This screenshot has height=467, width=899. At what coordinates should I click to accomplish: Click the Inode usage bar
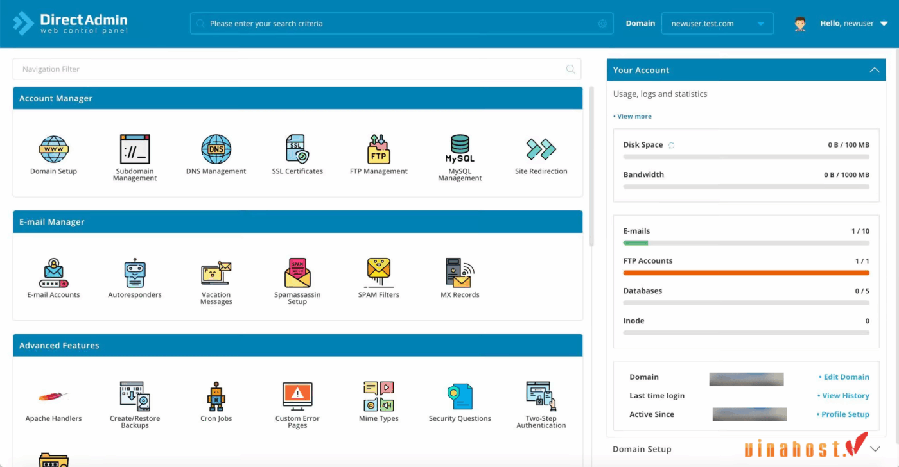click(746, 333)
